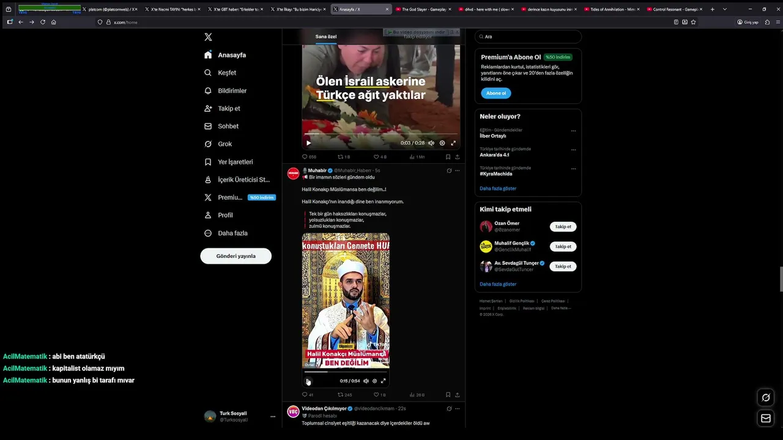Image resolution: width=783 pixels, height=440 pixels.
Task: Switch to the Takip ediliyor tab
Action: pos(418,37)
